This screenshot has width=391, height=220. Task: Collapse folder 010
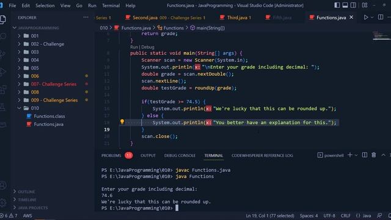[x=53, y=108]
